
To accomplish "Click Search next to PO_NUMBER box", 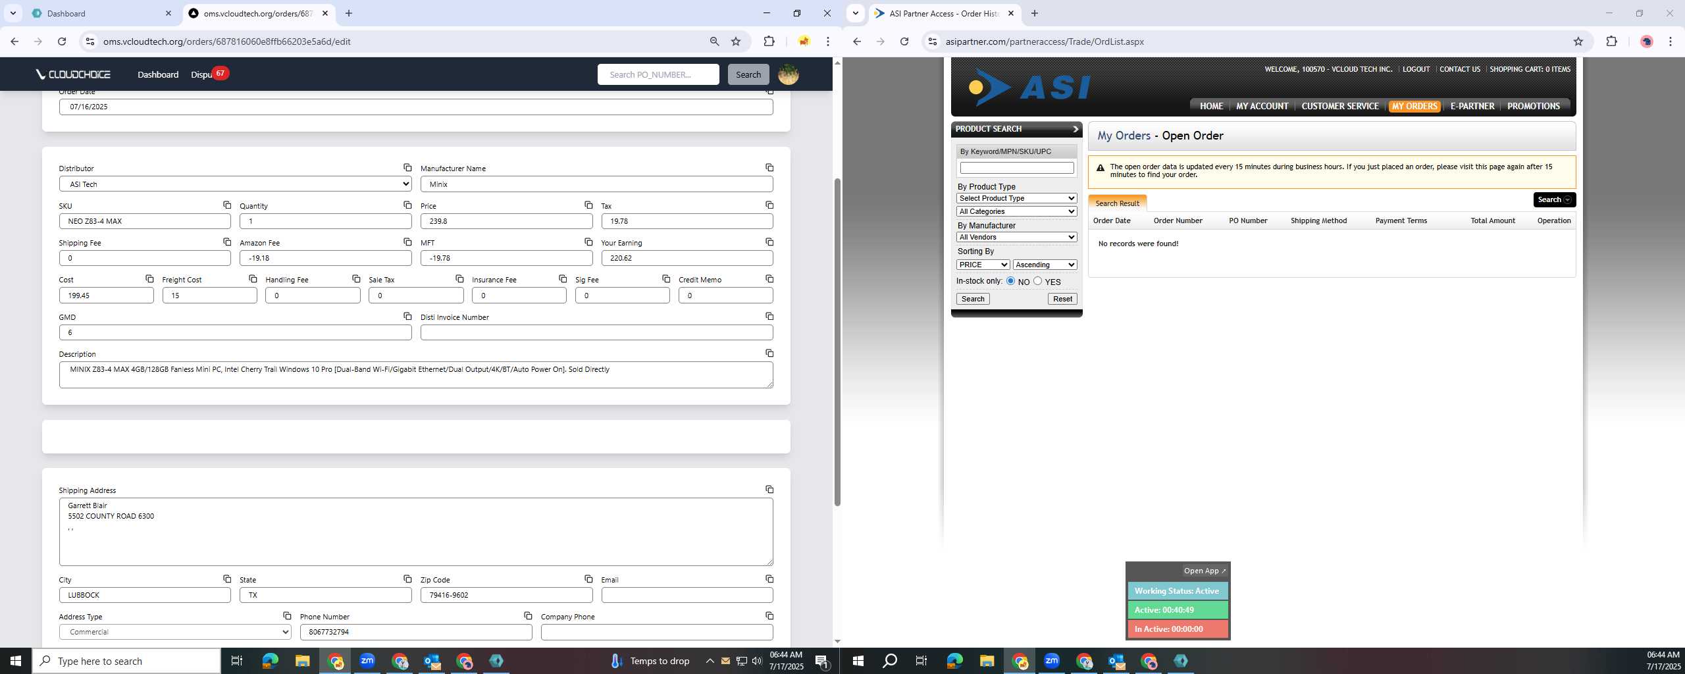I will [x=748, y=74].
